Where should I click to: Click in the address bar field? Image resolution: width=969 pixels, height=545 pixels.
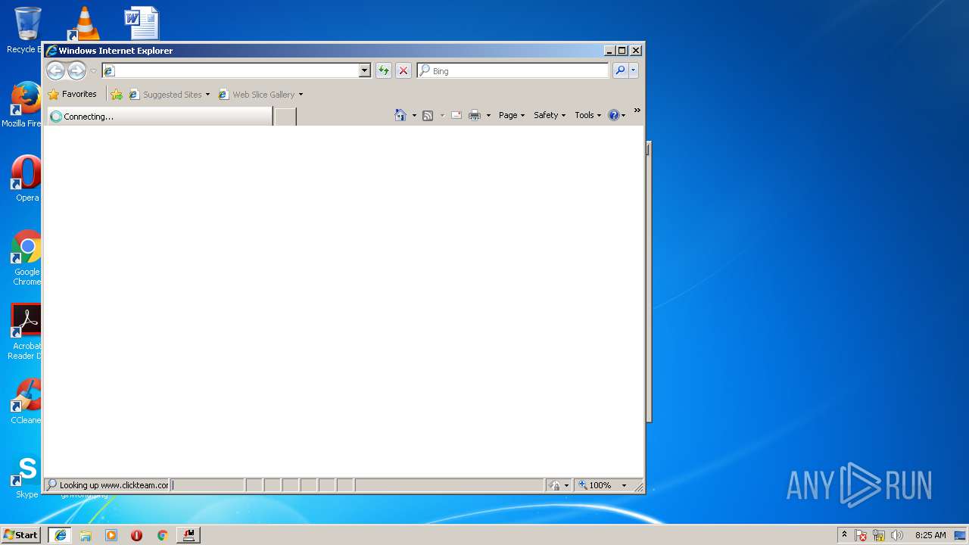coord(231,70)
